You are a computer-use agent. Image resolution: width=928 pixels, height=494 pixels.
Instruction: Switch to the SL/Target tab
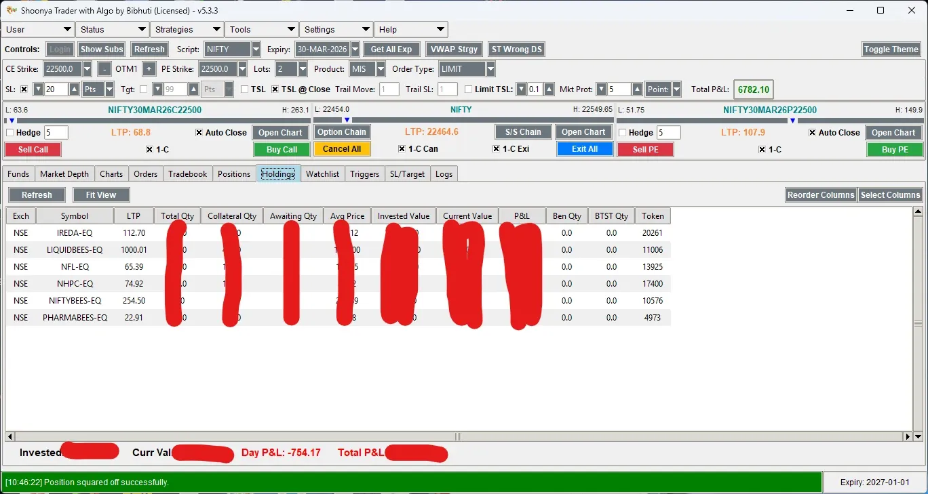(x=407, y=174)
